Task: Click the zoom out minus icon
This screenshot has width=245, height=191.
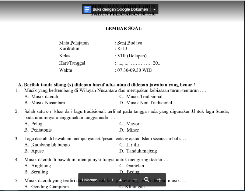Action: pyautogui.click(x=135, y=180)
